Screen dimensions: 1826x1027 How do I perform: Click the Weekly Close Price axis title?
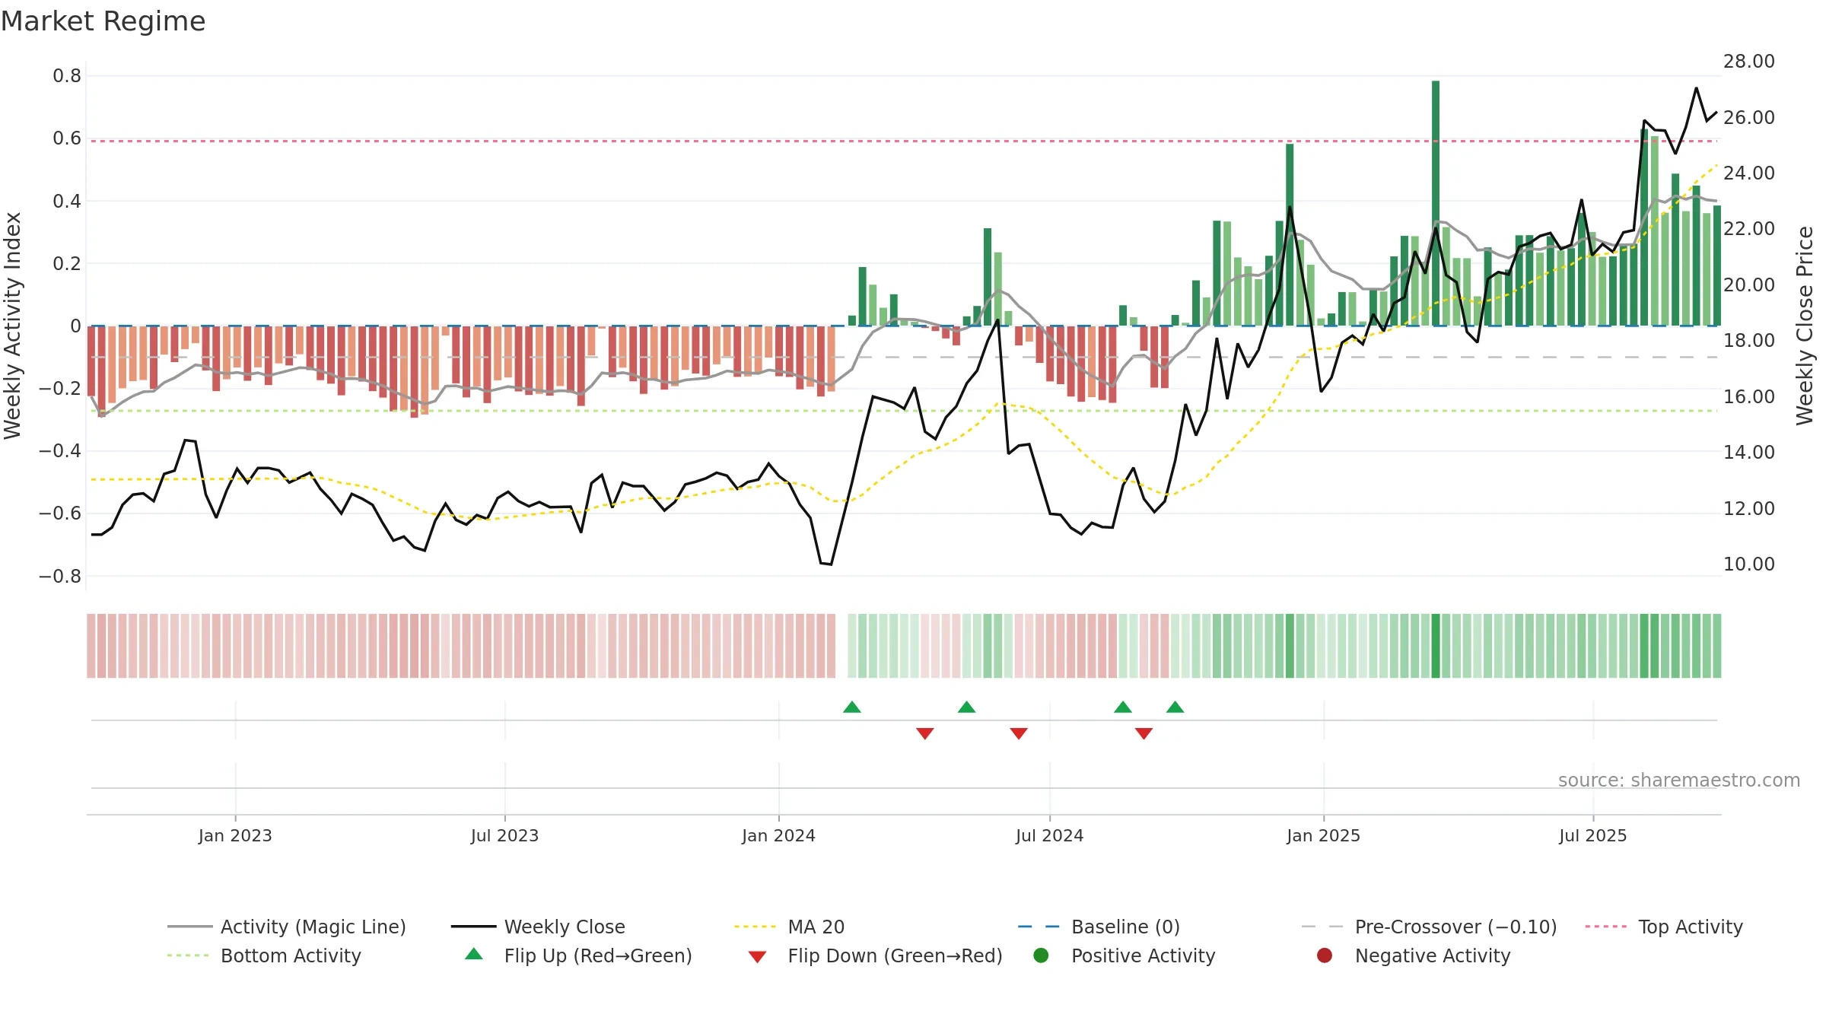tap(1805, 326)
